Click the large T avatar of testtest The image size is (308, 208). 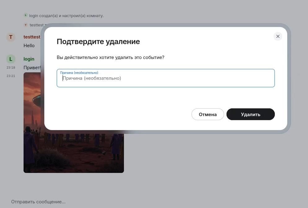(11, 37)
